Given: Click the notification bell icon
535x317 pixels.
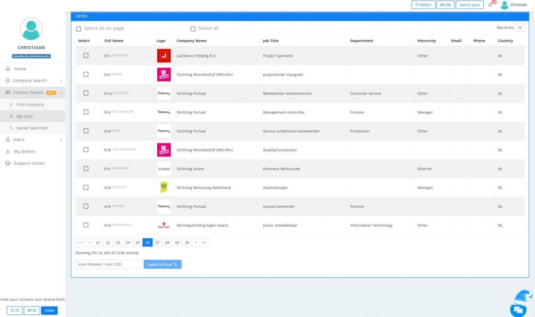Looking at the screenshot, I should tap(490, 5).
